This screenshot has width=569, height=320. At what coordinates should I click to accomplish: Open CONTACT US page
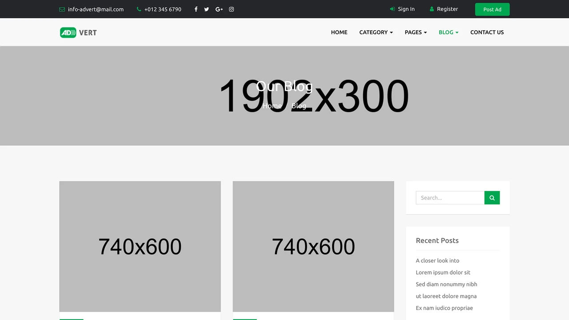487,32
